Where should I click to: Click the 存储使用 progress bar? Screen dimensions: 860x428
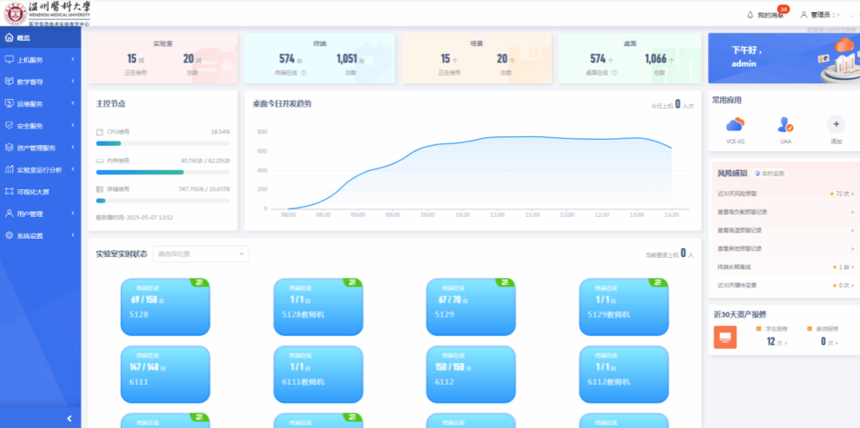pyautogui.click(x=163, y=201)
